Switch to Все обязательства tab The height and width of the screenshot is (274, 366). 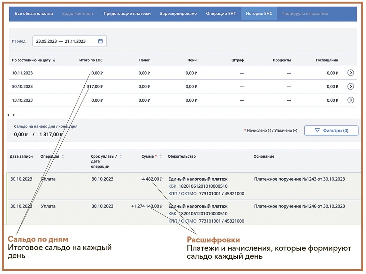34,14
